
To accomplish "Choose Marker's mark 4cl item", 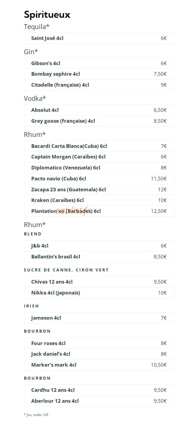I will [99, 365].
